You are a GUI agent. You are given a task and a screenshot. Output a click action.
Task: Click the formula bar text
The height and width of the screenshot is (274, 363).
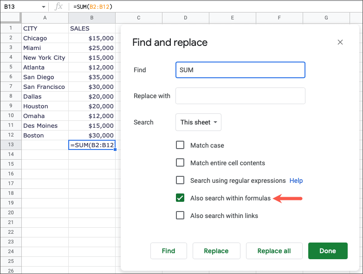(x=93, y=7)
